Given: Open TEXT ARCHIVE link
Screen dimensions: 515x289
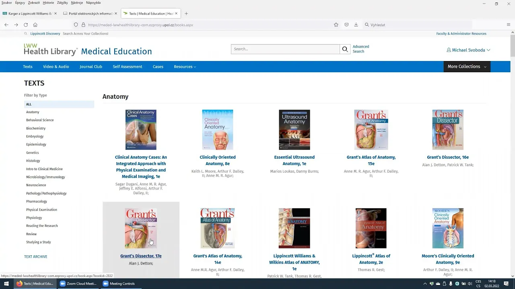Looking at the screenshot, I should 35,256.
